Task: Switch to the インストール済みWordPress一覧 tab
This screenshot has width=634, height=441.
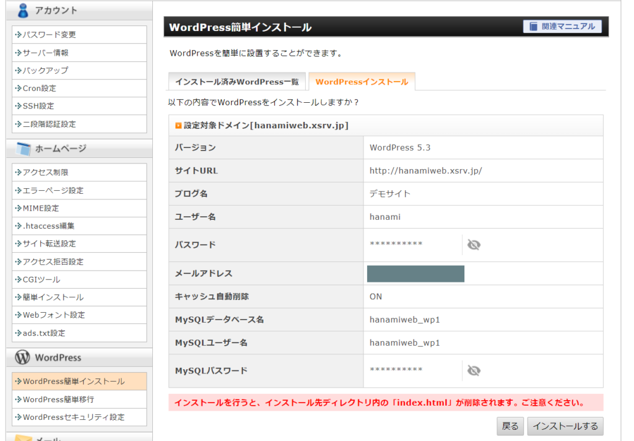Action: click(237, 82)
